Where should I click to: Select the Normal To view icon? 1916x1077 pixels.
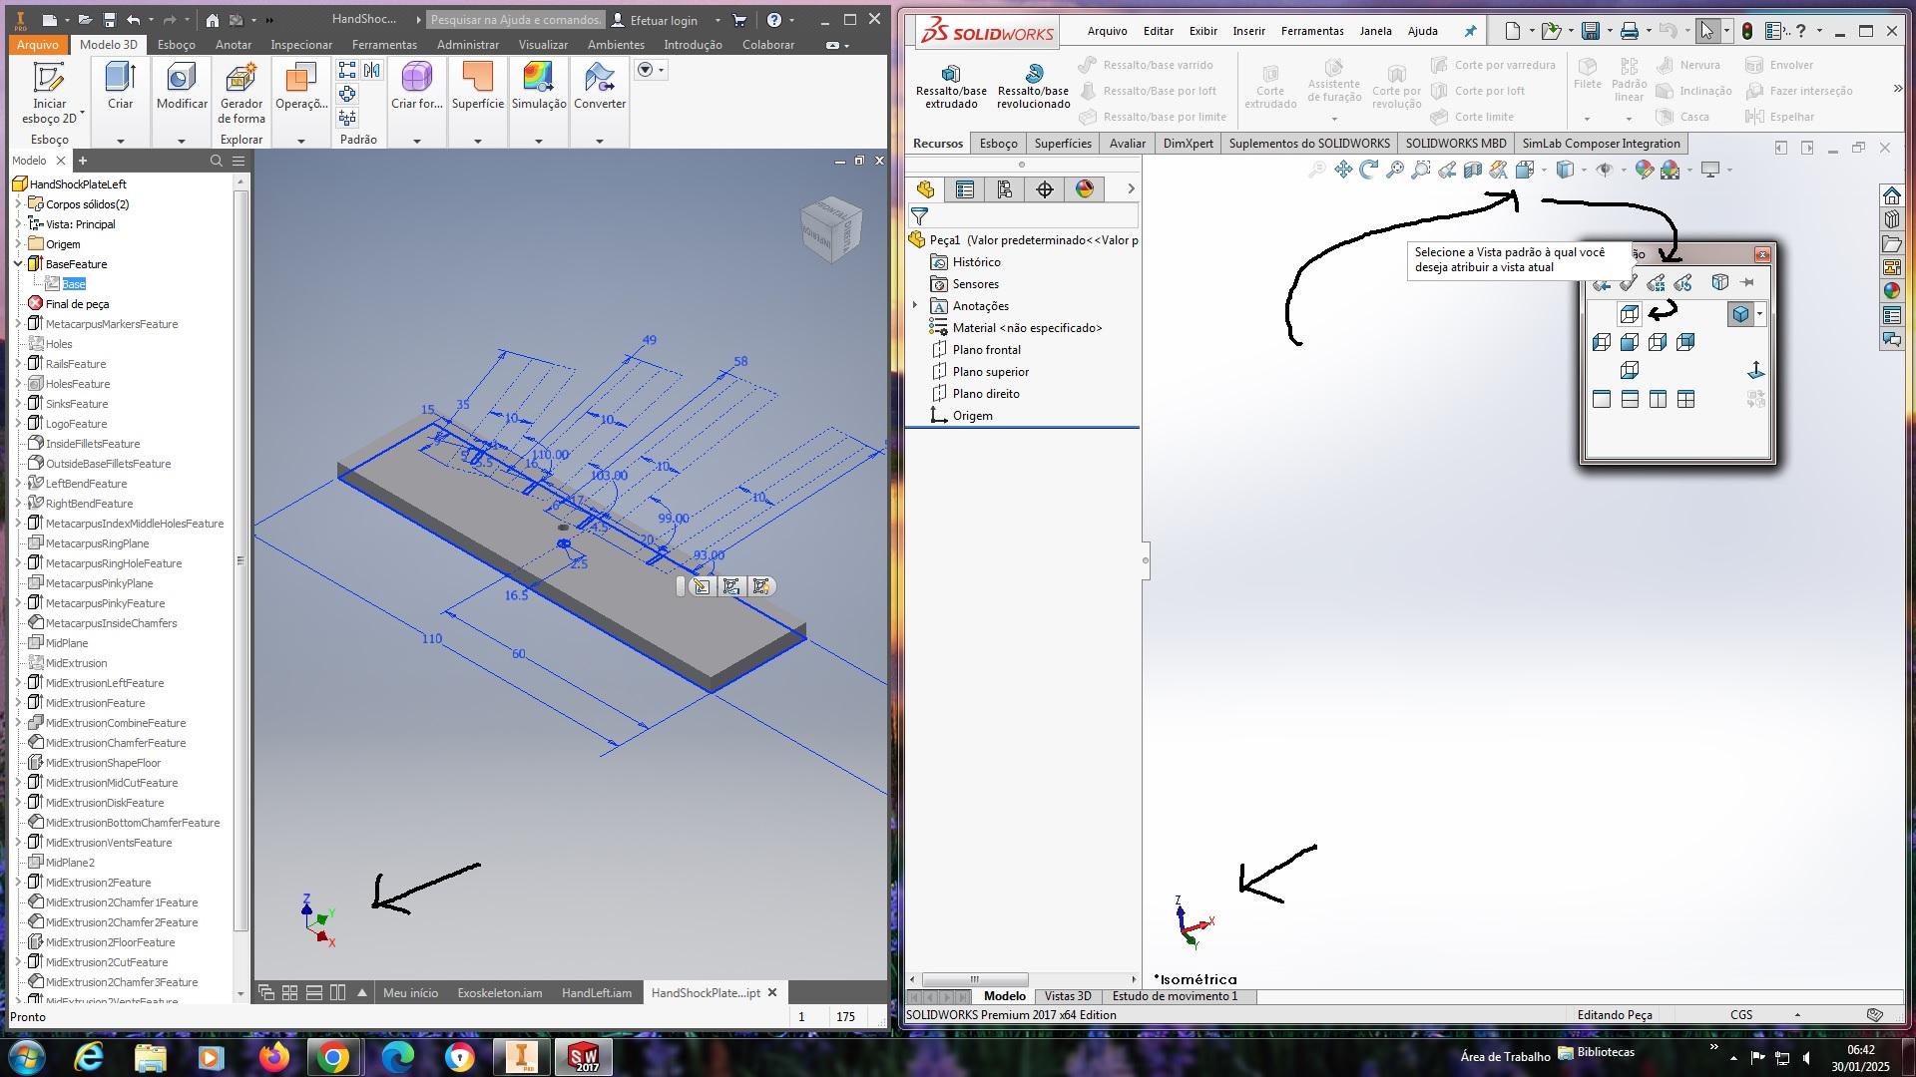(x=1755, y=371)
